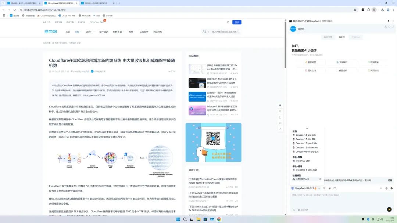Image resolution: width=397 pixels, height=223 pixels.
Task: Click the back-to-top arrow in the floating page sidebar
Action: pyautogui.click(x=280, y=129)
